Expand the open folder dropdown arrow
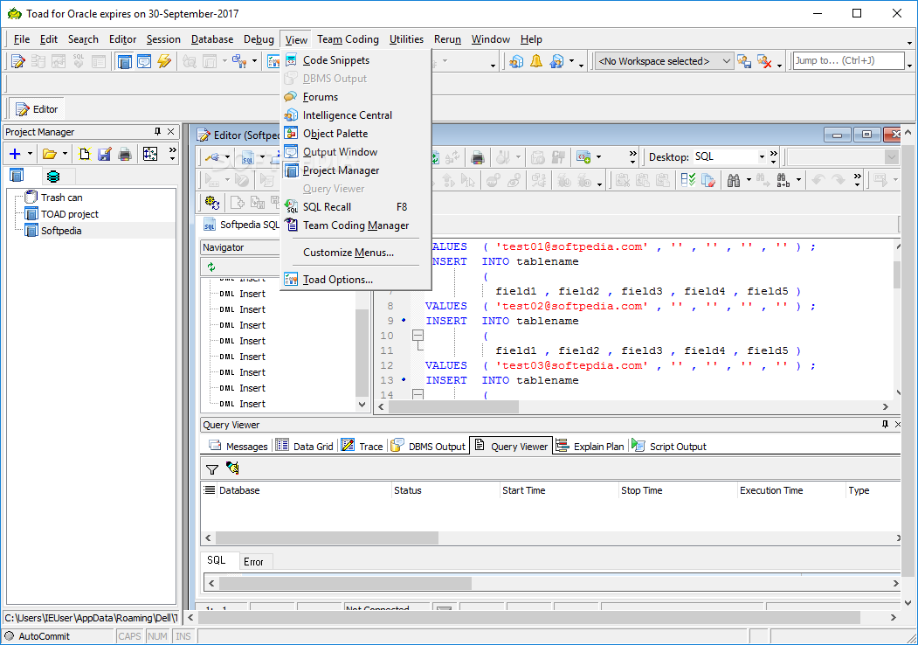This screenshot has width=918, height=645. [x=65, y=154]
